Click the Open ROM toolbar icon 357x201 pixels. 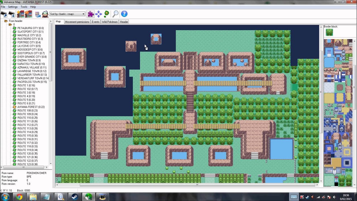pyautogui.click(x=4, y=14)
